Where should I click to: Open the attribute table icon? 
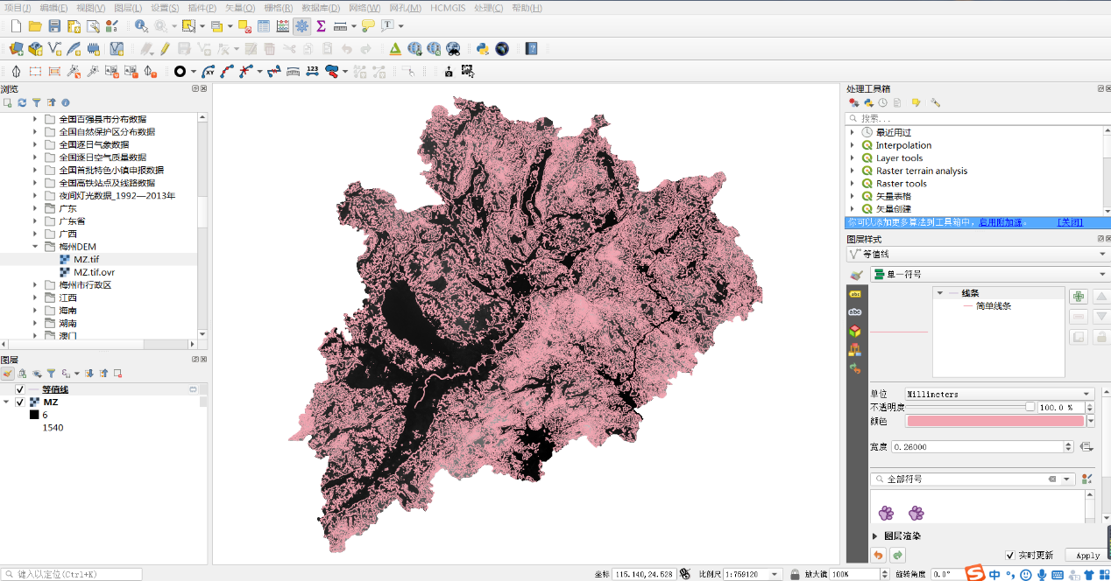pos(264,26)
